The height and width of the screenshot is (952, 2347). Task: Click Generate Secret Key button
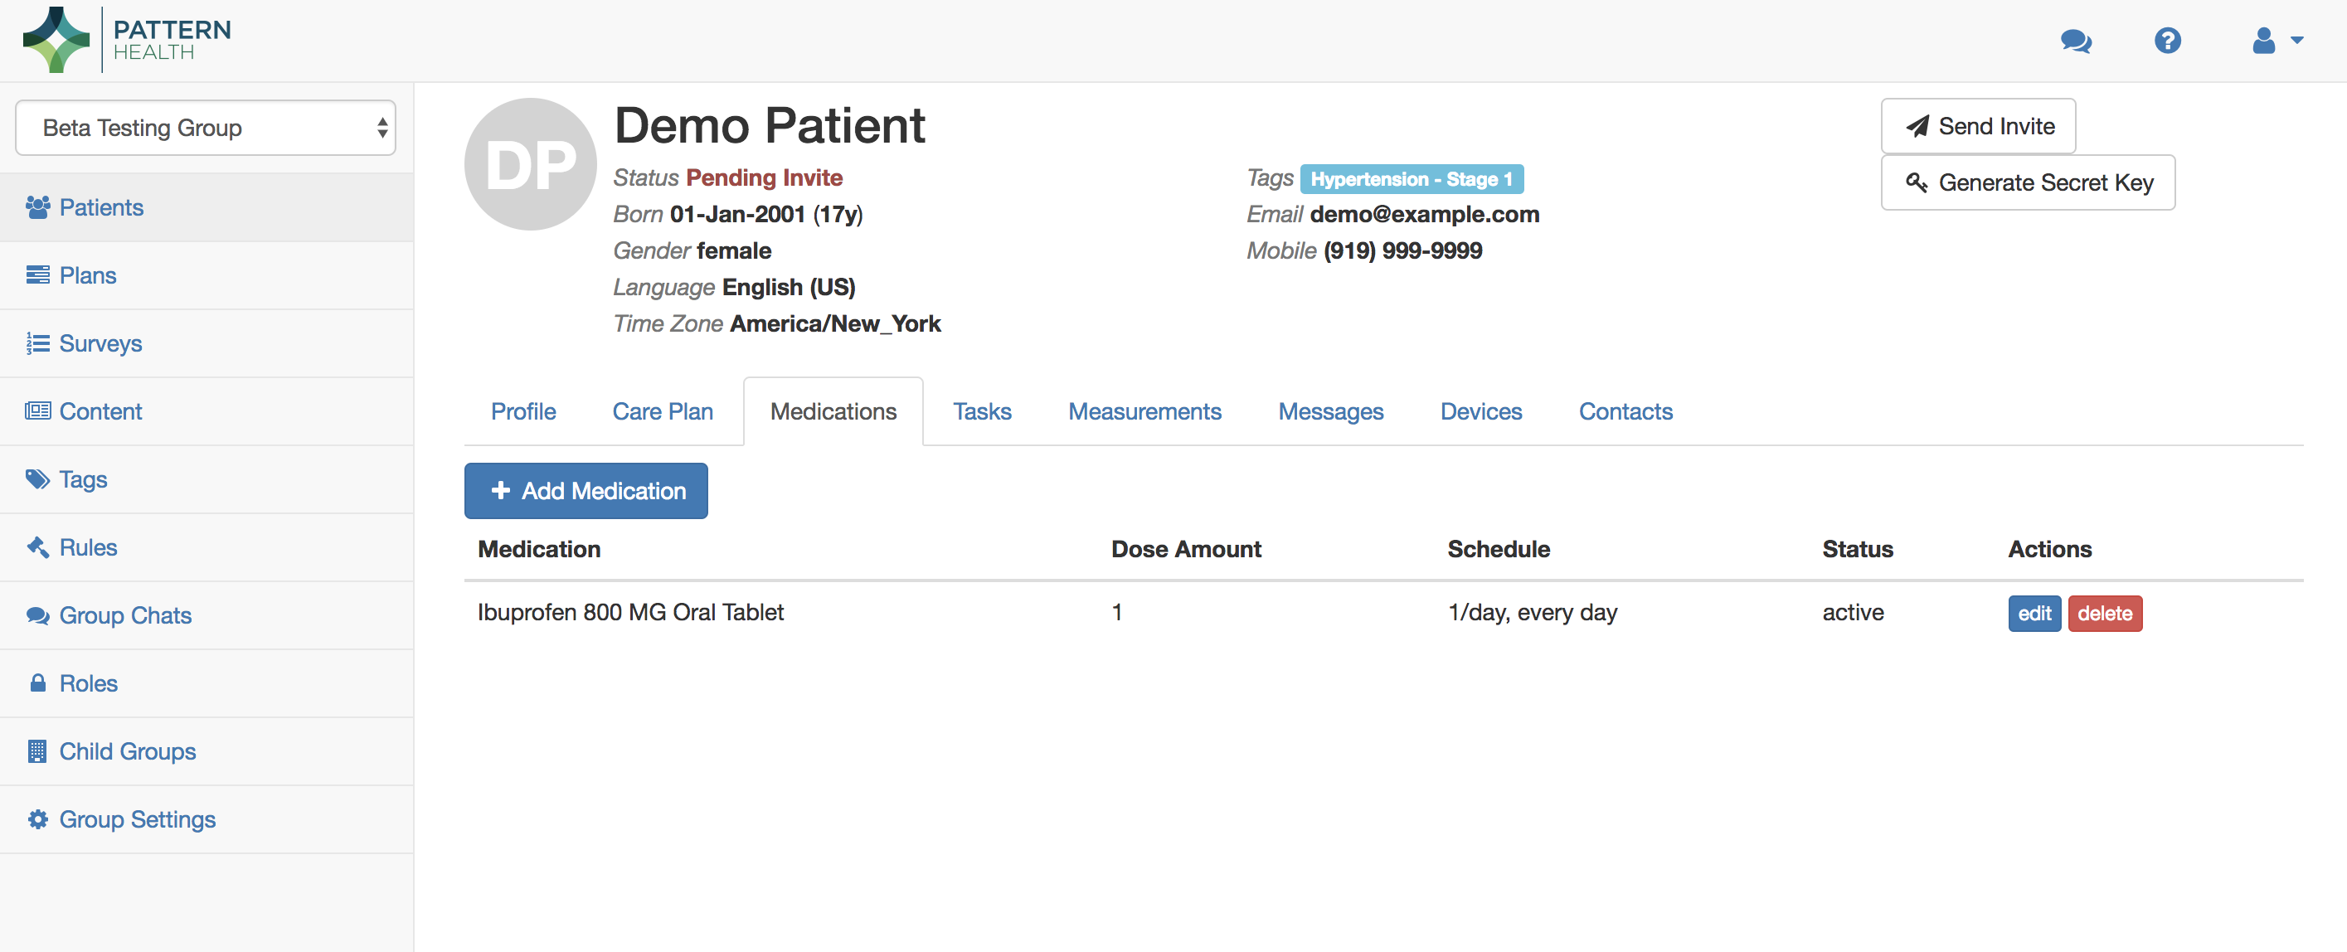[2027, 183]
